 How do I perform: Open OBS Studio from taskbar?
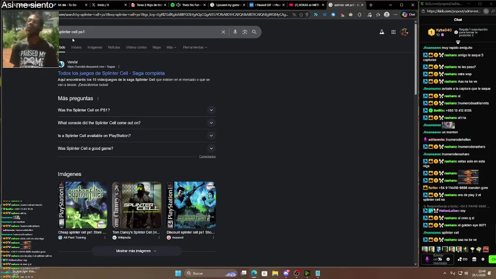296,273
